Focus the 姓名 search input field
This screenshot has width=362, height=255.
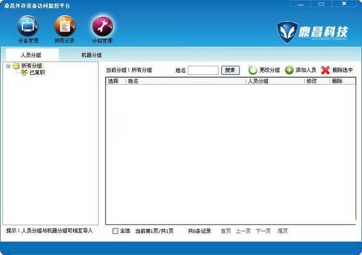pyautogui.click(x=203, y=70)
